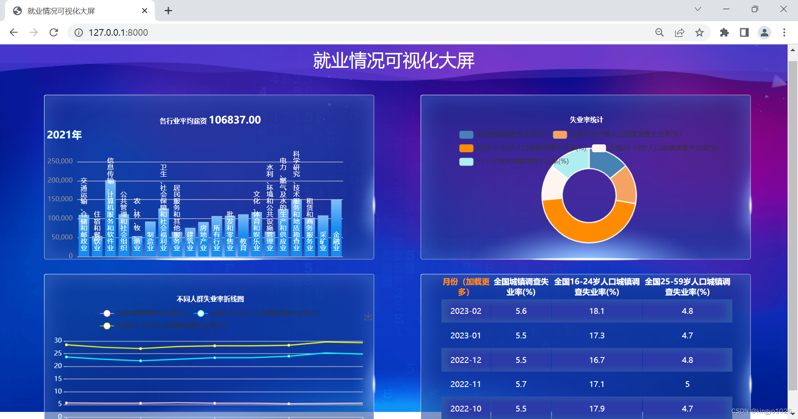Click table header 全国城镇调查失业率(%)
The height and width of the screenshot is (419, 798).
click(521, 287)
